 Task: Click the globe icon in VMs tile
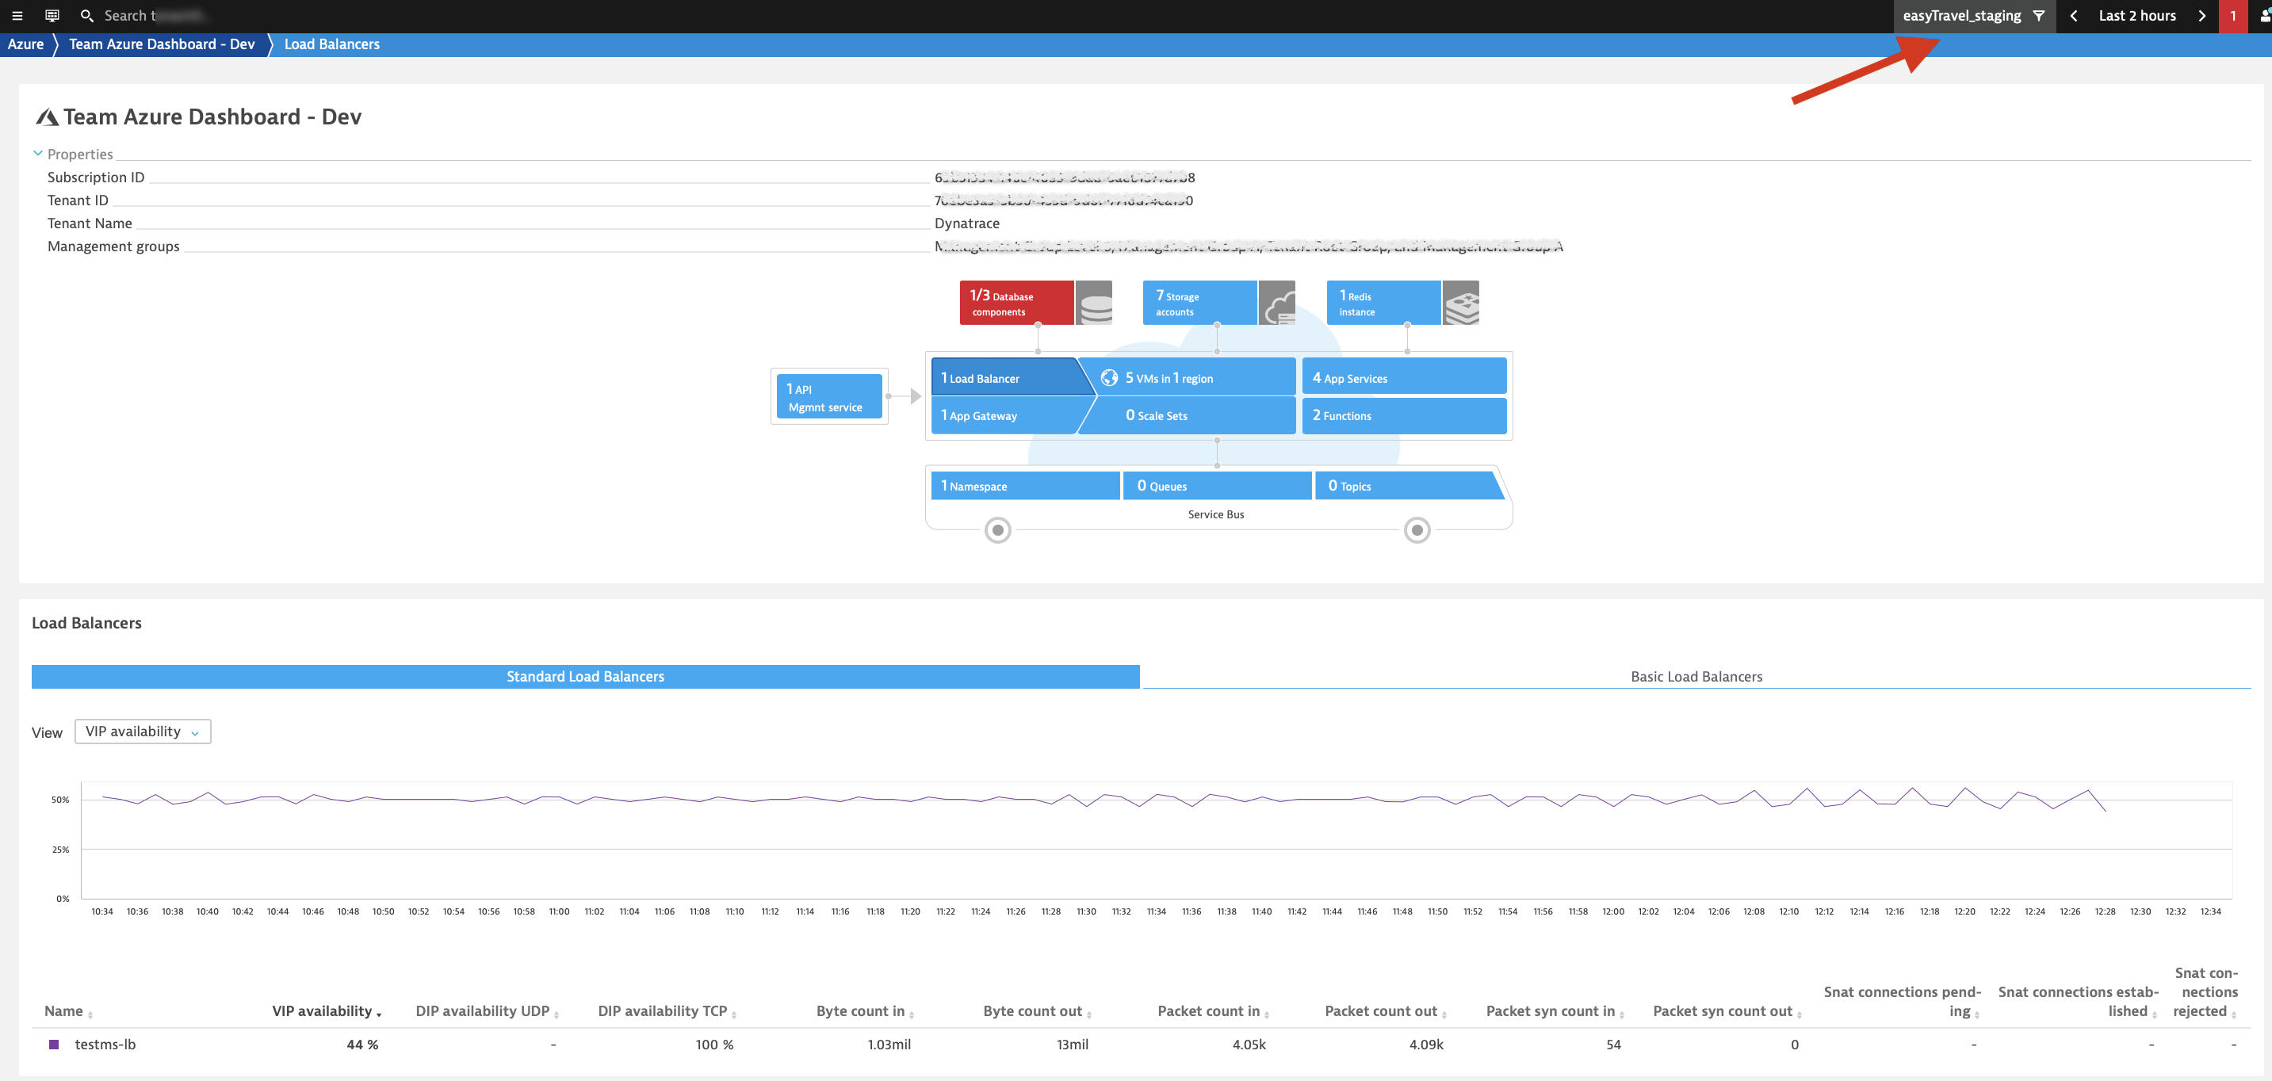1109,377
